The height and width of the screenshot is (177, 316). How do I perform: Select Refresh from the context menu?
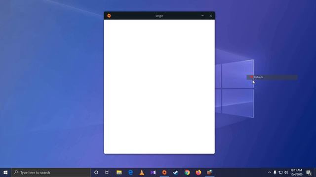tap(272, 77)
